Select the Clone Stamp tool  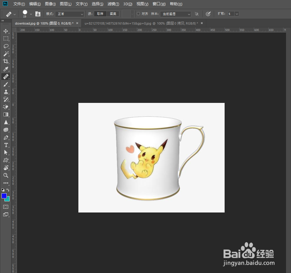tap(6, 92)
